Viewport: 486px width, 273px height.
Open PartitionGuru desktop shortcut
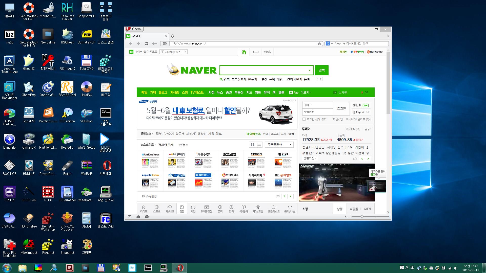point(48,115)
